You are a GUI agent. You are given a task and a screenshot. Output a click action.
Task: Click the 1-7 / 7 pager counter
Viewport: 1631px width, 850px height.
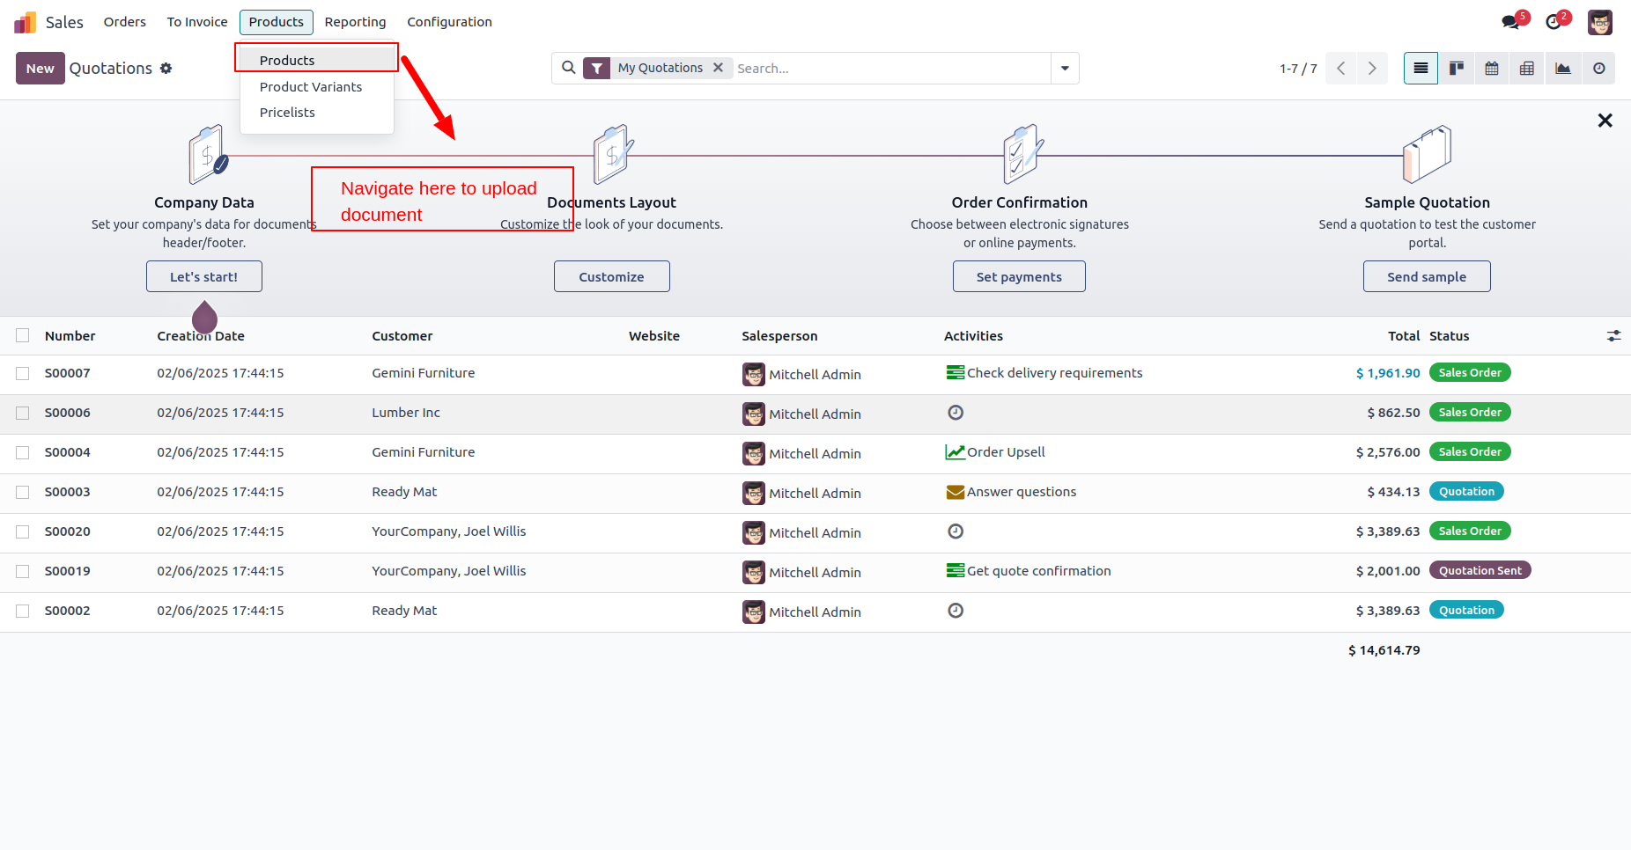click(1298, 69)
